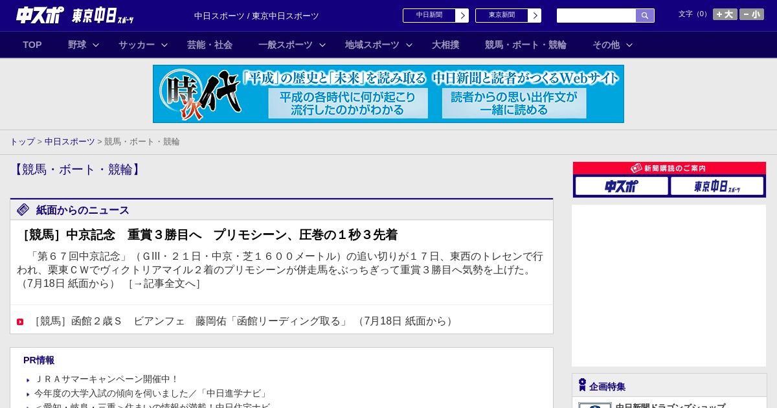
Task: Click ribbon icon beside 企画特集
Action: tap(582, 385)
